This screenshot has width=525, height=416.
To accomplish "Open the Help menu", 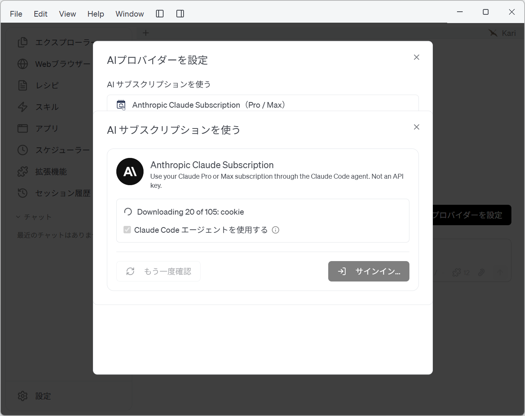I will point(96,14).
